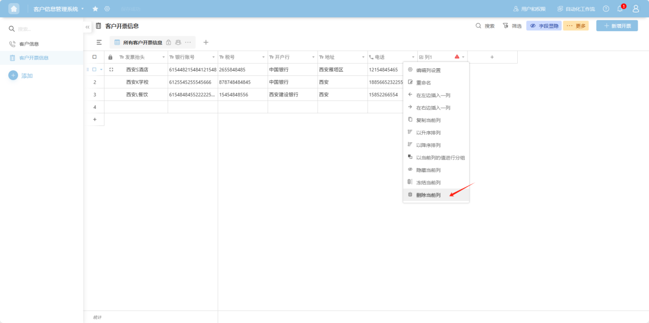Screen dimensions: 649x323
Task: Click the help question mark icon
Action: (606, 9)
